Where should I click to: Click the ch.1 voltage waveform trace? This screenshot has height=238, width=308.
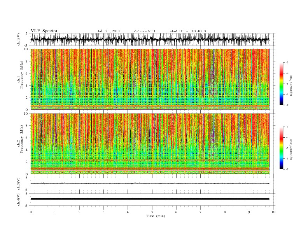(150, 39)
